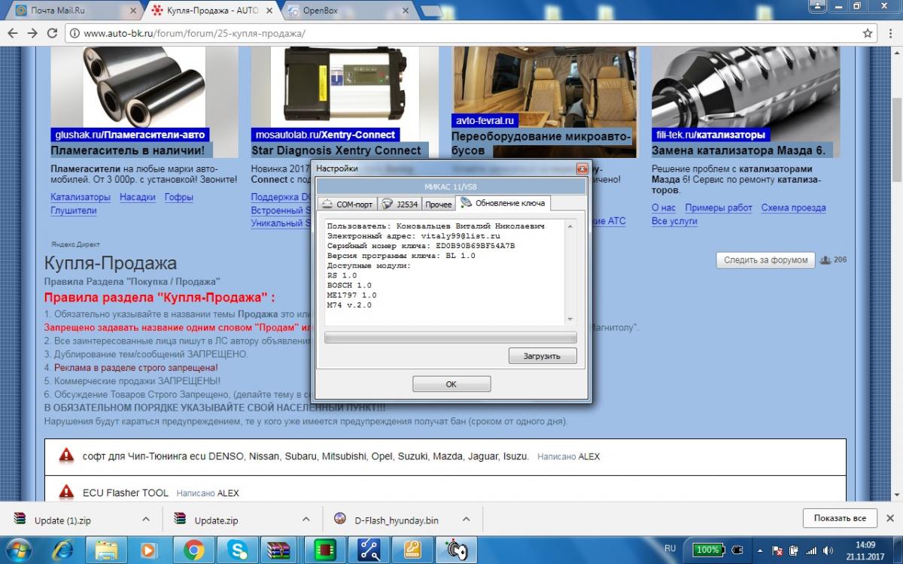Expand options for Update (1).zip download
Screen dimensions: 903x564
point(146,519)
